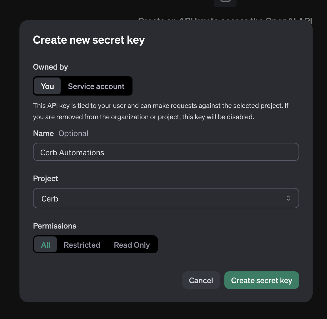Click the up-down chevron icon in Project selector
The image size is (327, 319).
coord(288,198)
